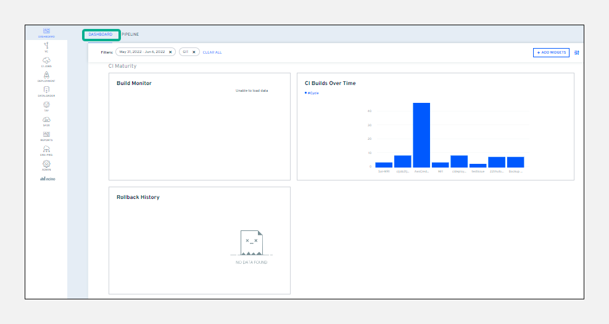
Task: Open the Dataloader sidebar icon
Action: [46, 90]
